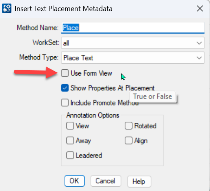Expand the Method Type dropdown chevron arrow

(199, 58)
